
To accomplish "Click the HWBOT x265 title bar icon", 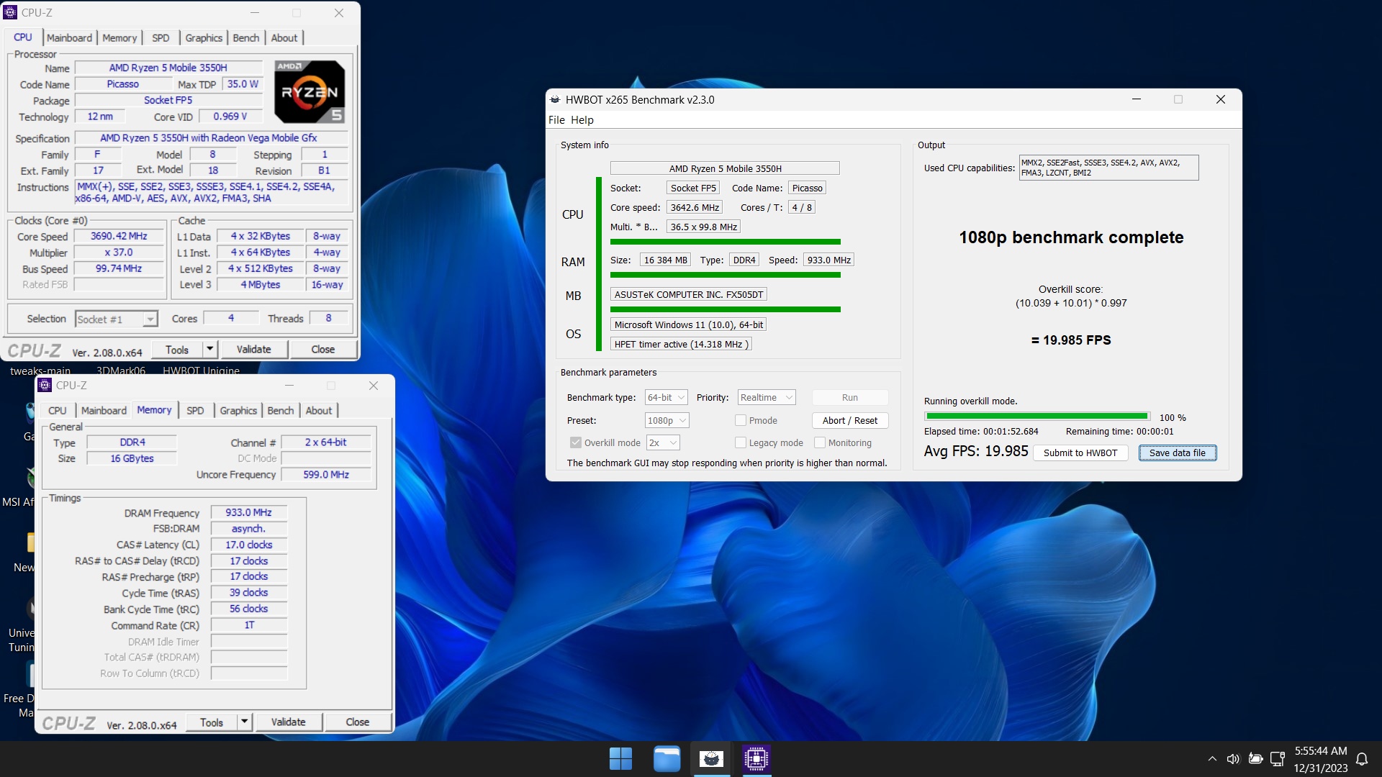I will pos(555,99).
